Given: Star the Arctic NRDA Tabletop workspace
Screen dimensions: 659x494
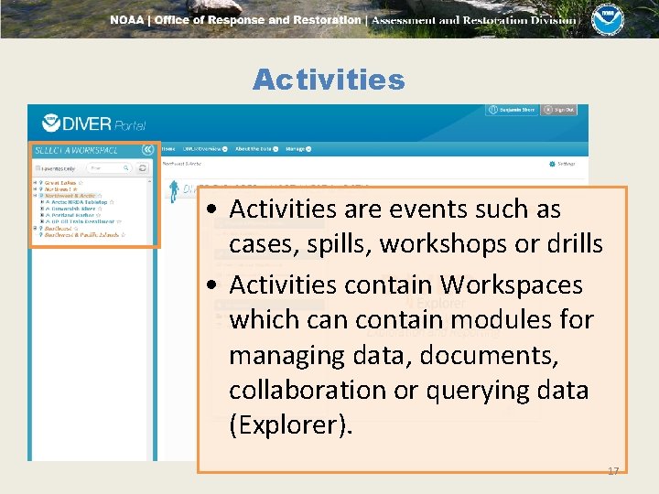Looking at the screenshot, I should coord(112,202).
